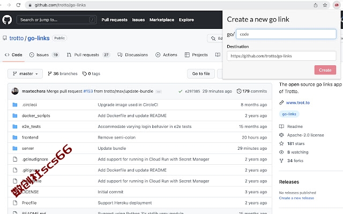This screenshot has height=214, width=343.
Task: Click Explore in the top navigation
Action: click(187, 20)
